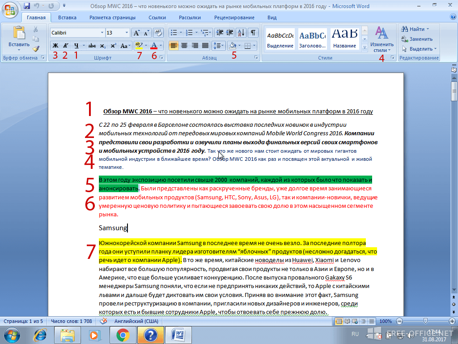Viewport: 458px width, 344px height.
Task: Apply red font color button
Action: point(154,46)
